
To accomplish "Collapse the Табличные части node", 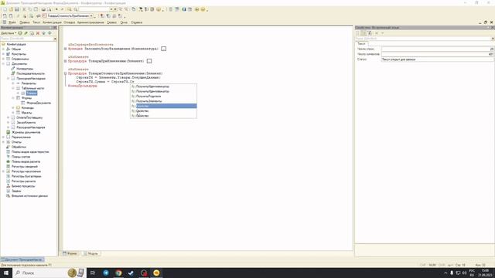I will click(13, 88).
